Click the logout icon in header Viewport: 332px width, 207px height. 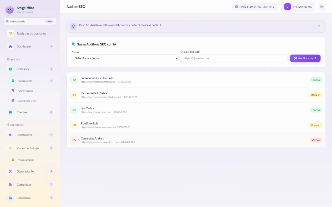click(322, 7)
